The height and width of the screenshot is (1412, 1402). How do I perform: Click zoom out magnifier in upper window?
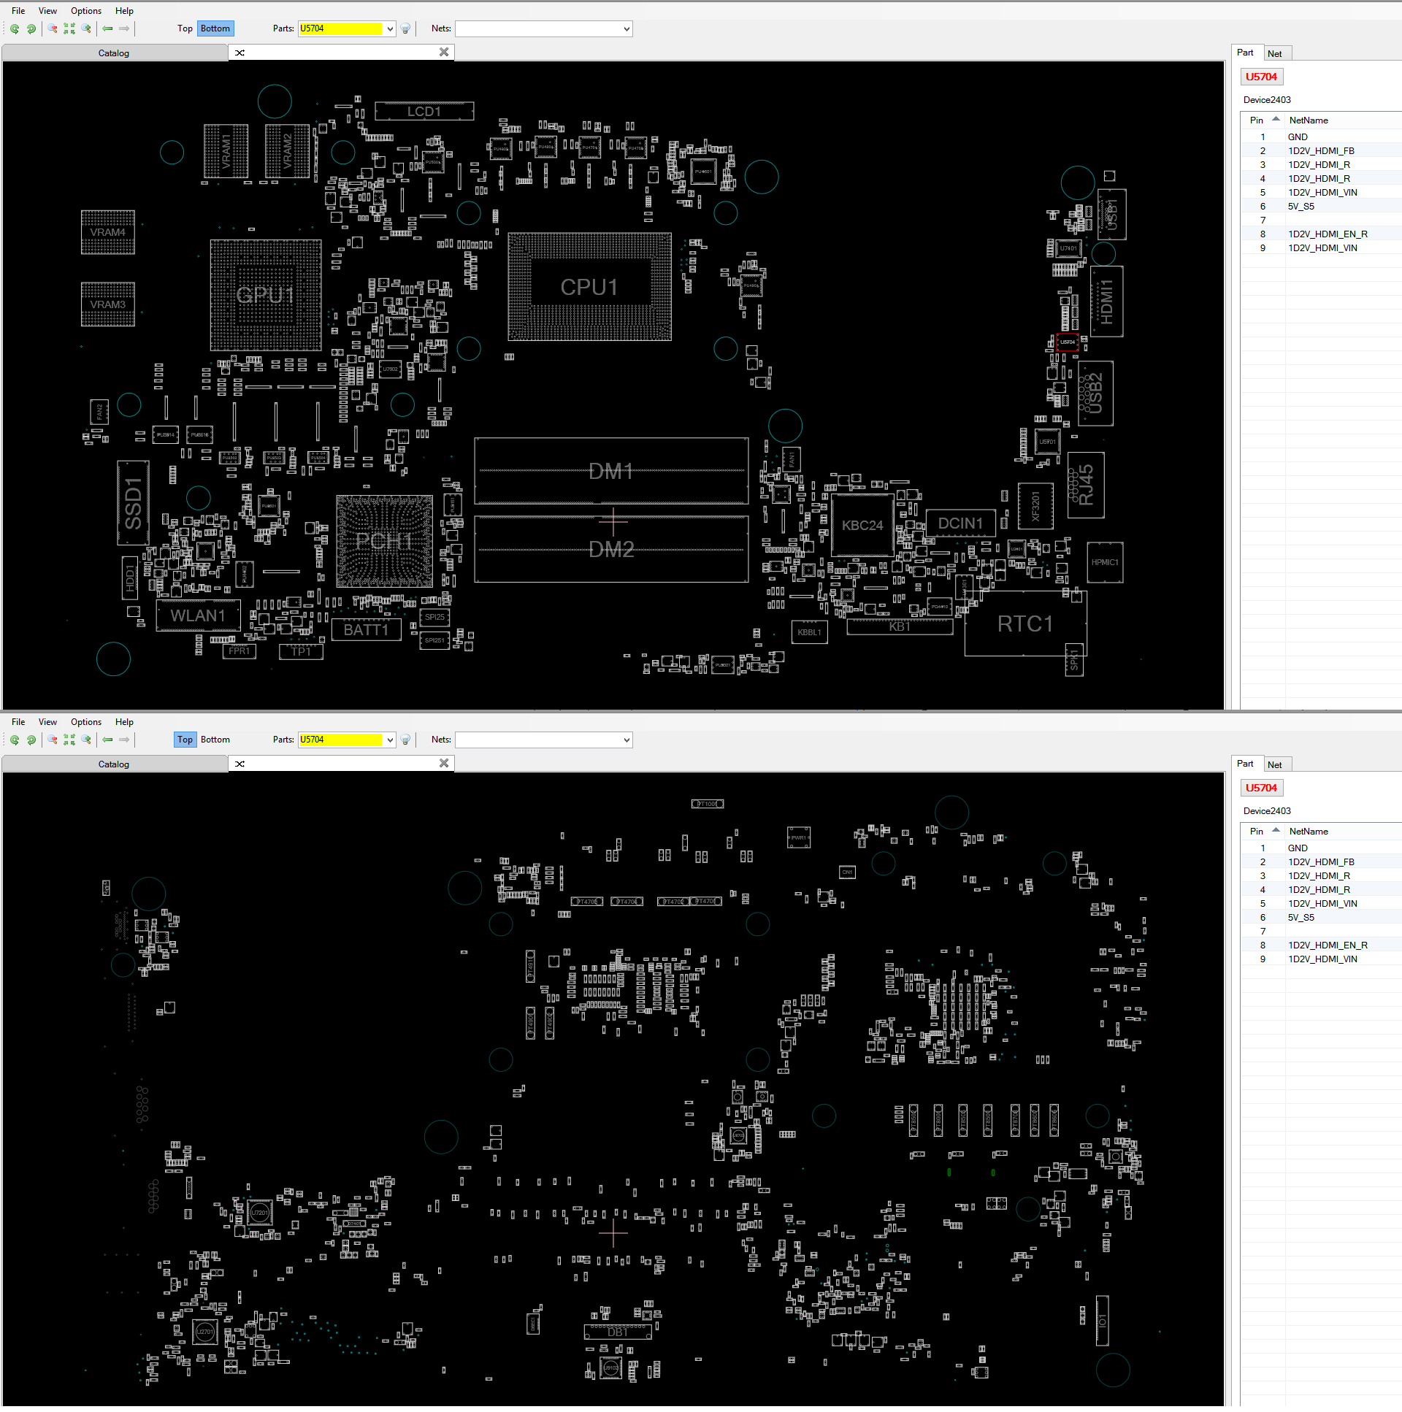53,28
